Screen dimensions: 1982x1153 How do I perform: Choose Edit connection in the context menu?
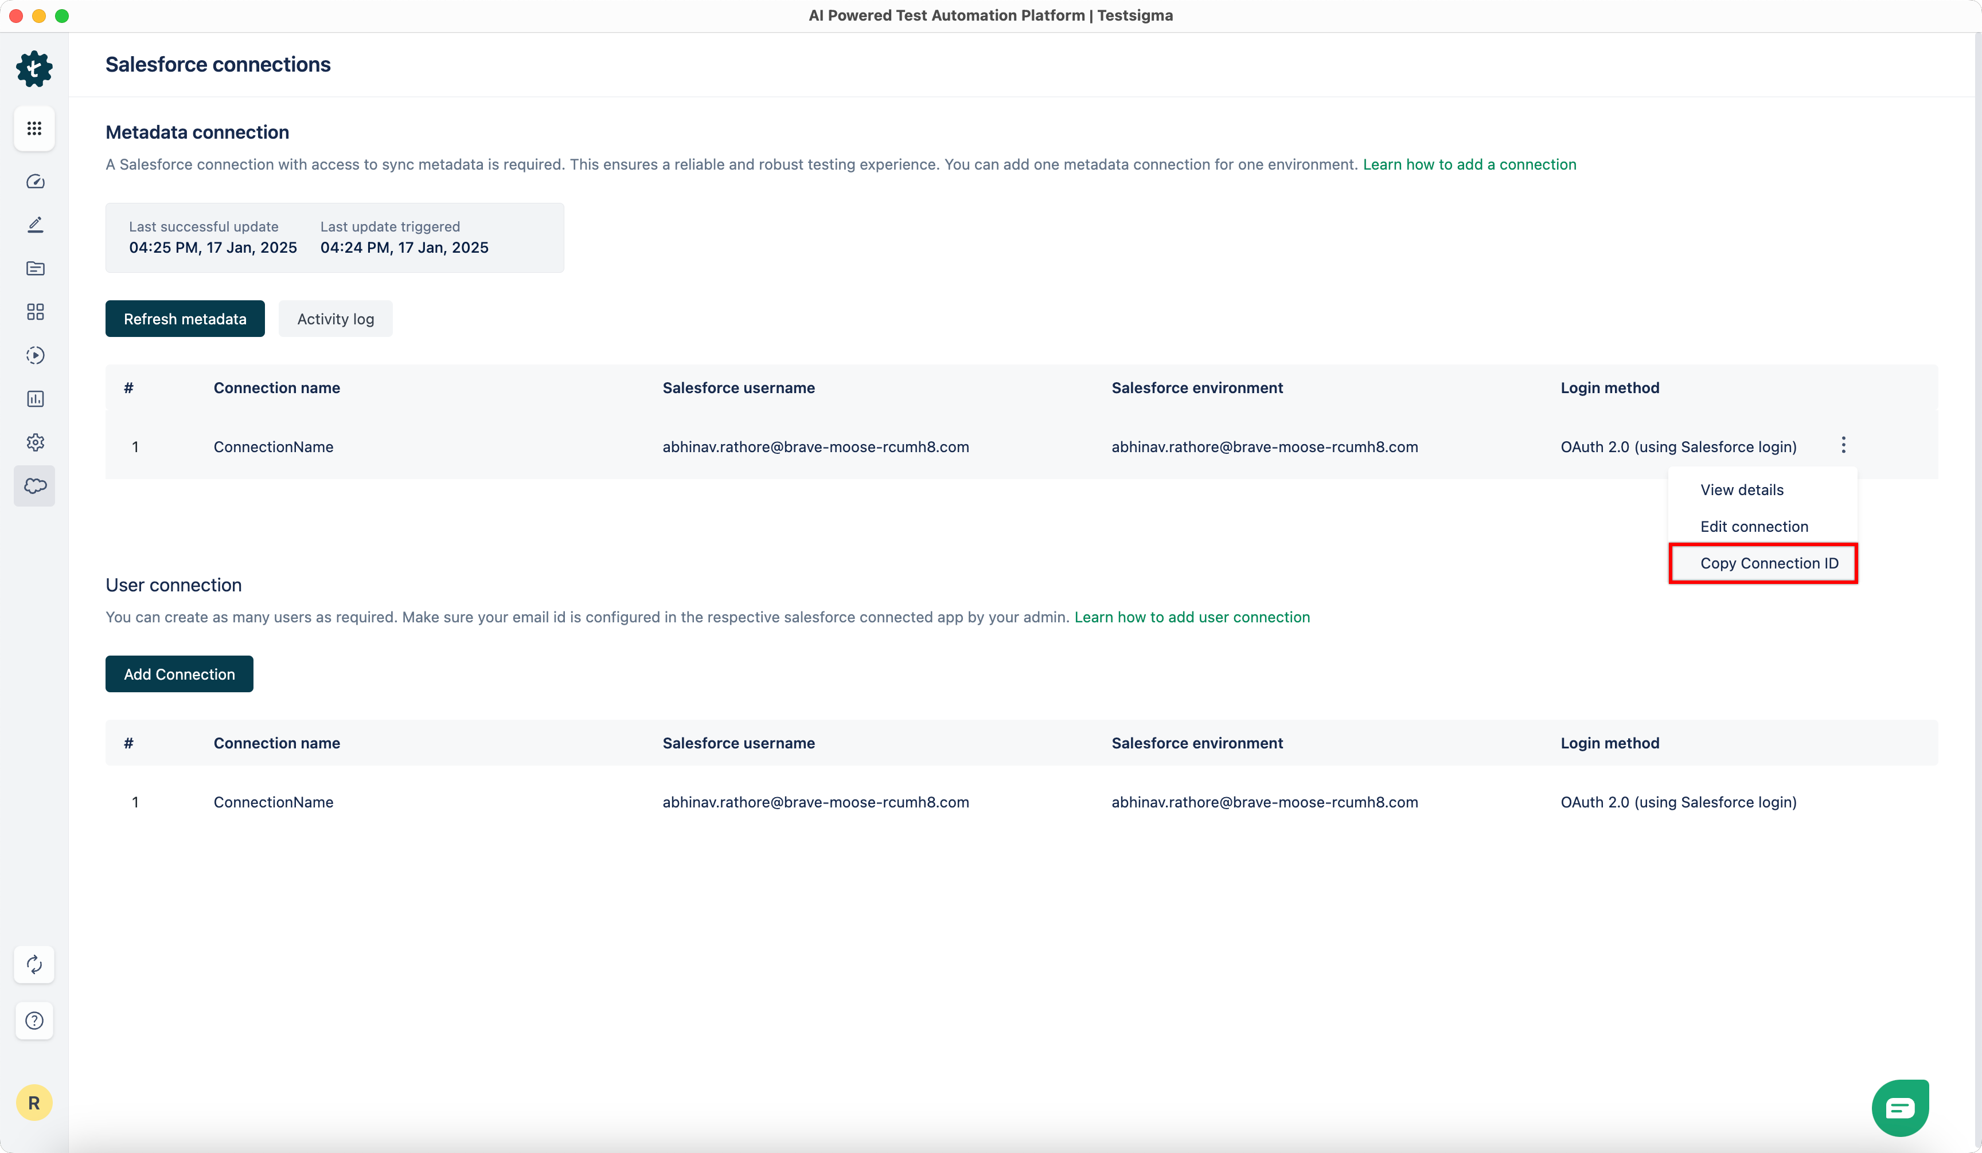(x=1755, y=526)
